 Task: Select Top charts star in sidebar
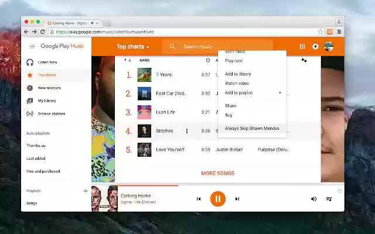pos(30,75)
